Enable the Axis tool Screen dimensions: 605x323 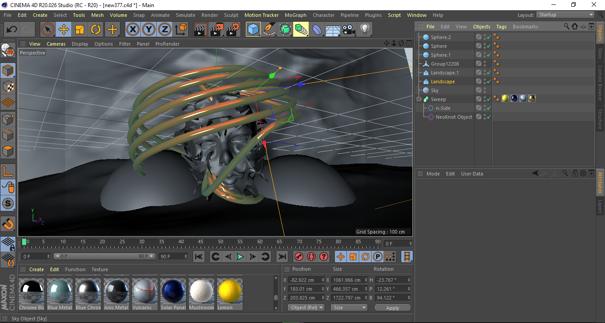pyautogui.click(x=8, y=171)
